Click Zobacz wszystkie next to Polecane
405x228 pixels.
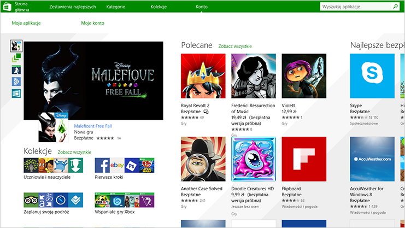point(235,46)
